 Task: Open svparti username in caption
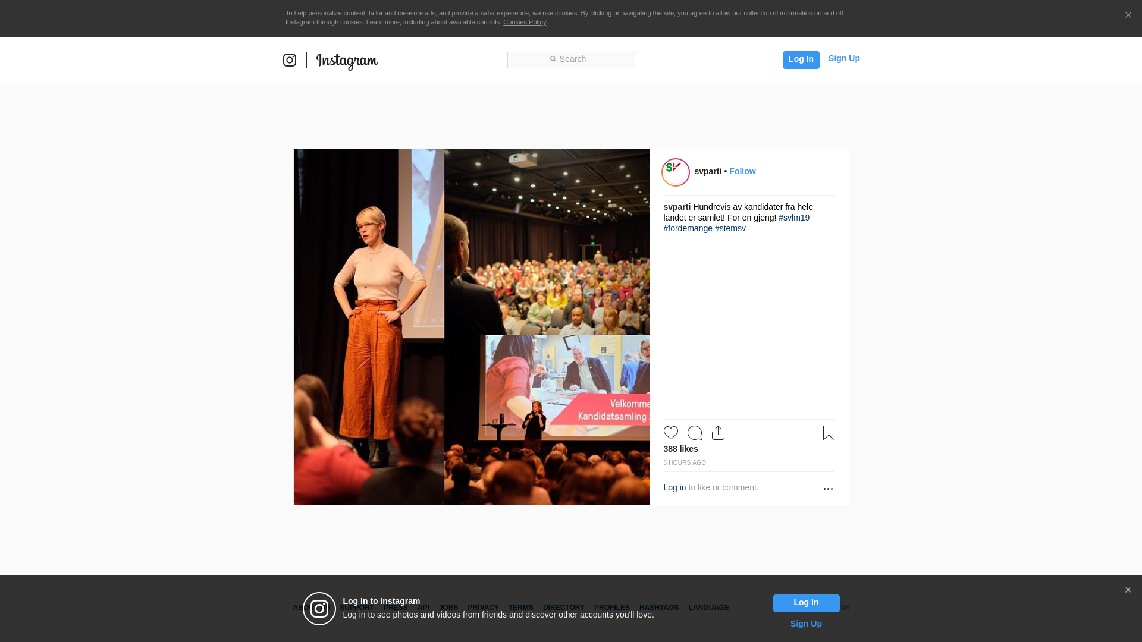point(677,207)
